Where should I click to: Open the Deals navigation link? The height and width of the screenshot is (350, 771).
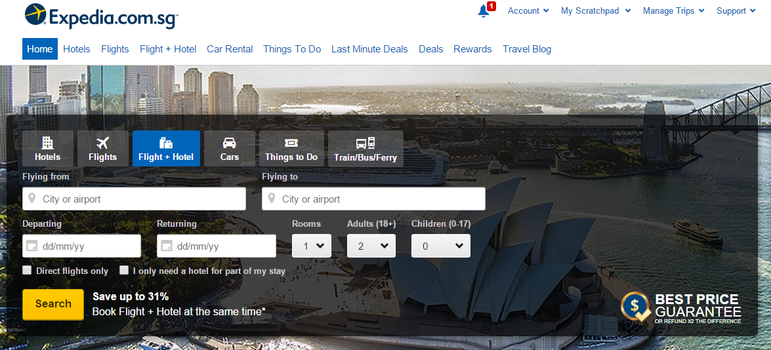(x=430, y=49)
